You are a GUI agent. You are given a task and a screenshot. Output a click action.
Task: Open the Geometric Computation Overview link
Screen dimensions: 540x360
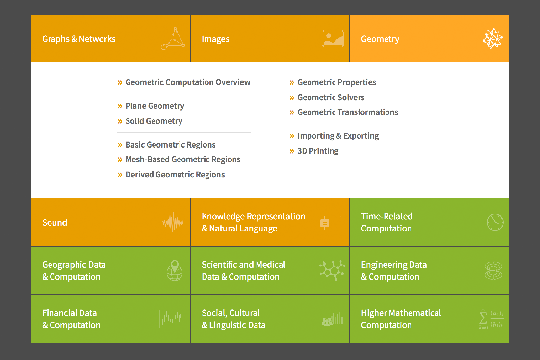[x=188, y=83]
